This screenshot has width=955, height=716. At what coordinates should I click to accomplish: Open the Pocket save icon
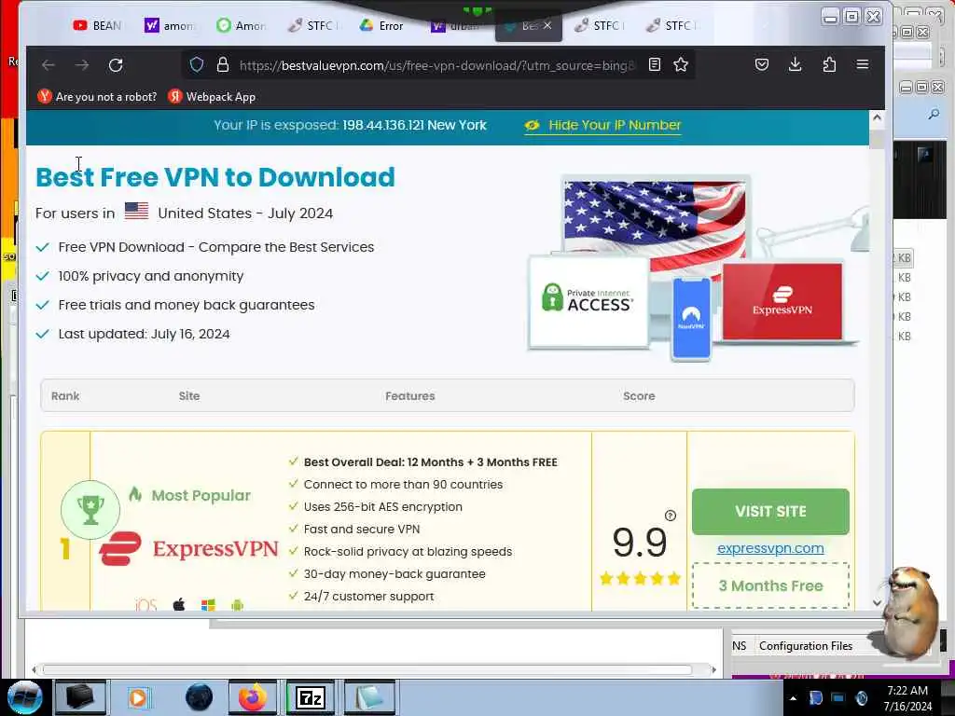(x=761, y=64)
